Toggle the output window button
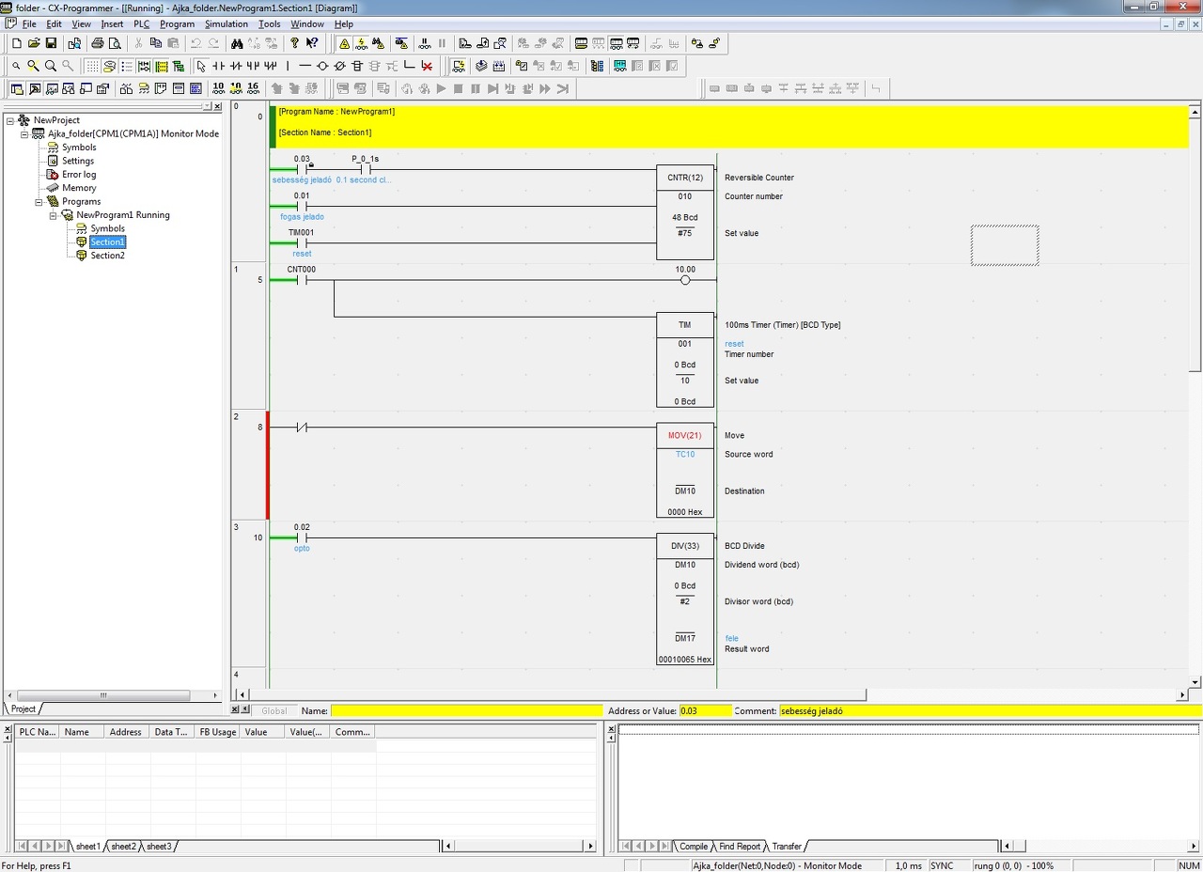Image resolution: width=1203 pixels, height=872 pixels. pos(34,88)
